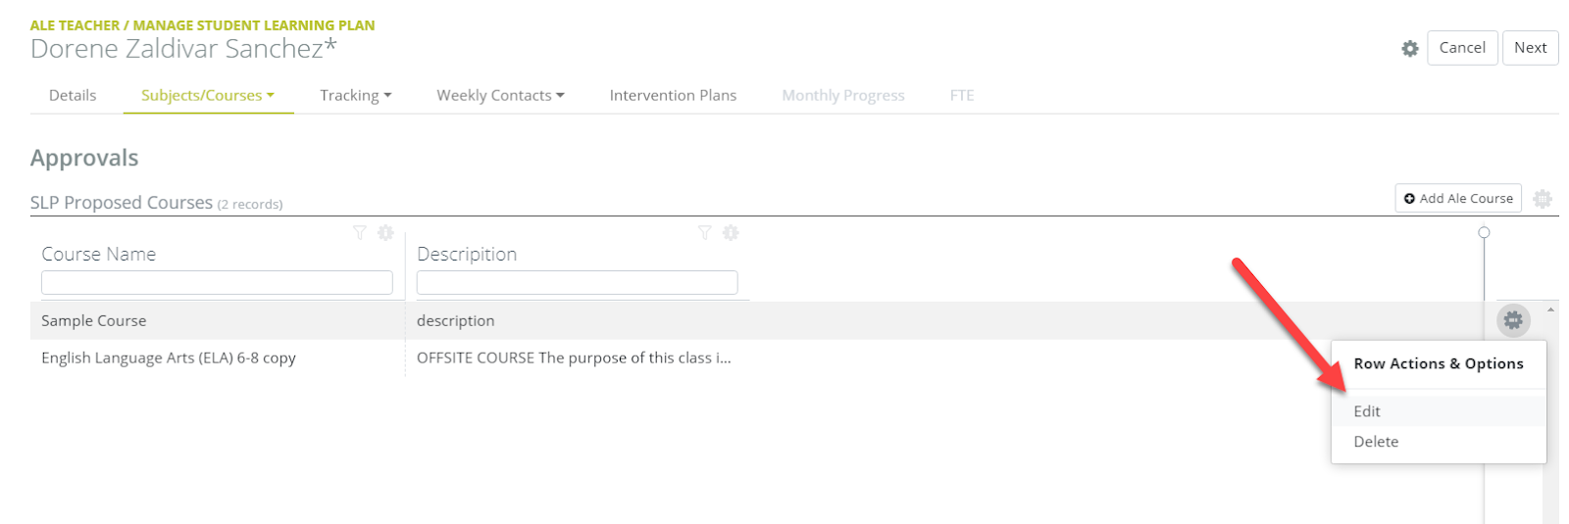The height and width of the screenshot is (524, 1569).
Task: Choose Edit from Row Actions menu
Action: pyautogui.click(x=1367, y=411)
